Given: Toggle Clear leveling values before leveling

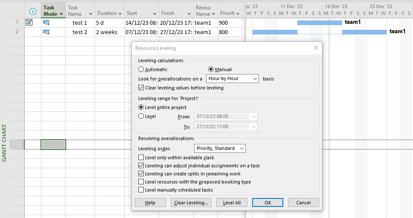Looking at the screenshot, I should [x=141, y=88].
